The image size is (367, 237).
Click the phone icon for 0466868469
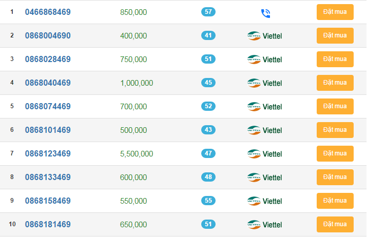265,13
